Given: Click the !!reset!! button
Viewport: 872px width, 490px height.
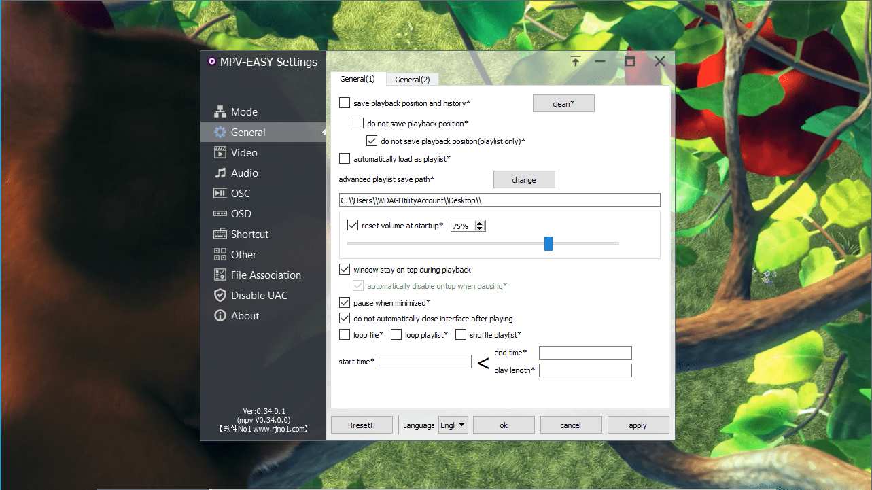Looking at the screenshot, I should point(362,425).
